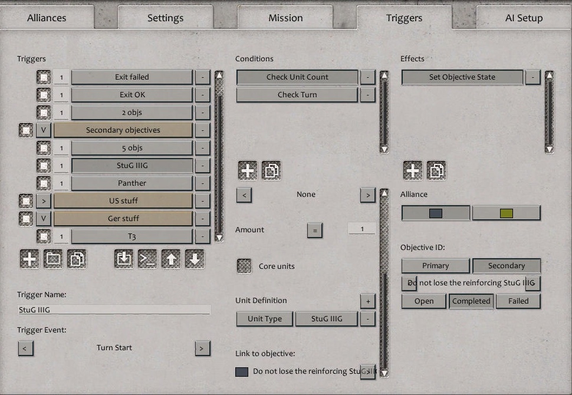Click the right arrow beside Turn Start event
Viewport: 572px width, 395px height.
(202, 348)
